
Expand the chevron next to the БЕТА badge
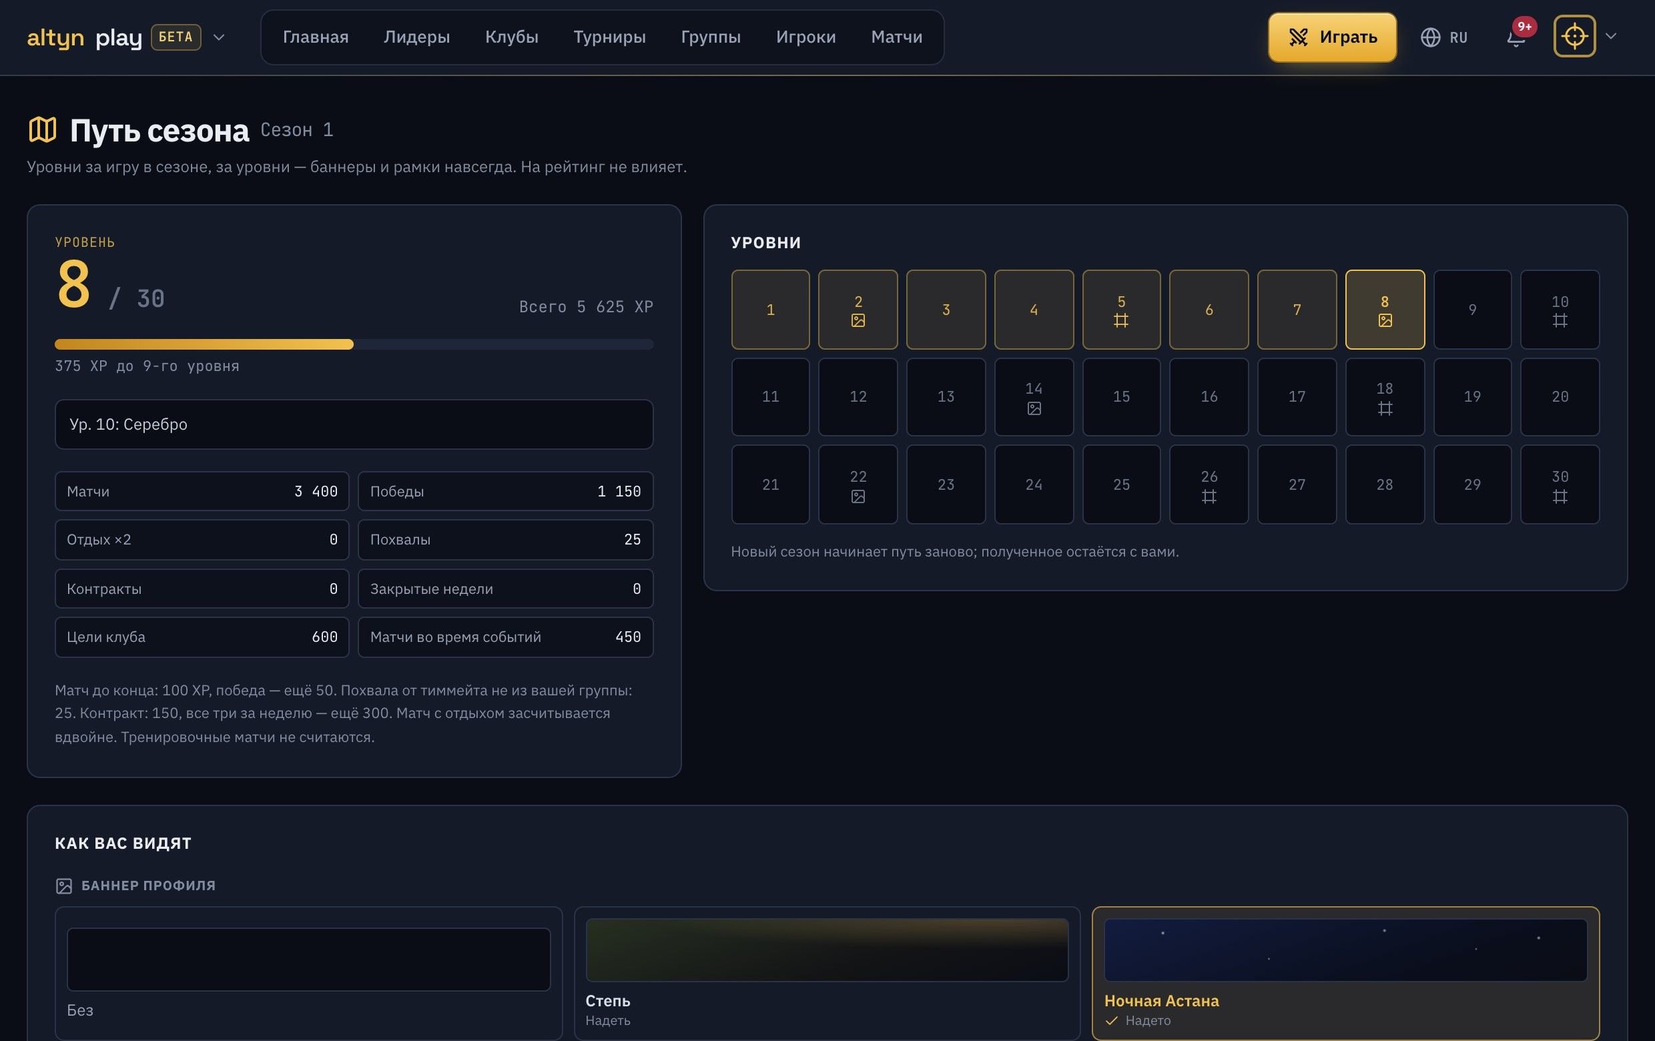pos(219,37)
